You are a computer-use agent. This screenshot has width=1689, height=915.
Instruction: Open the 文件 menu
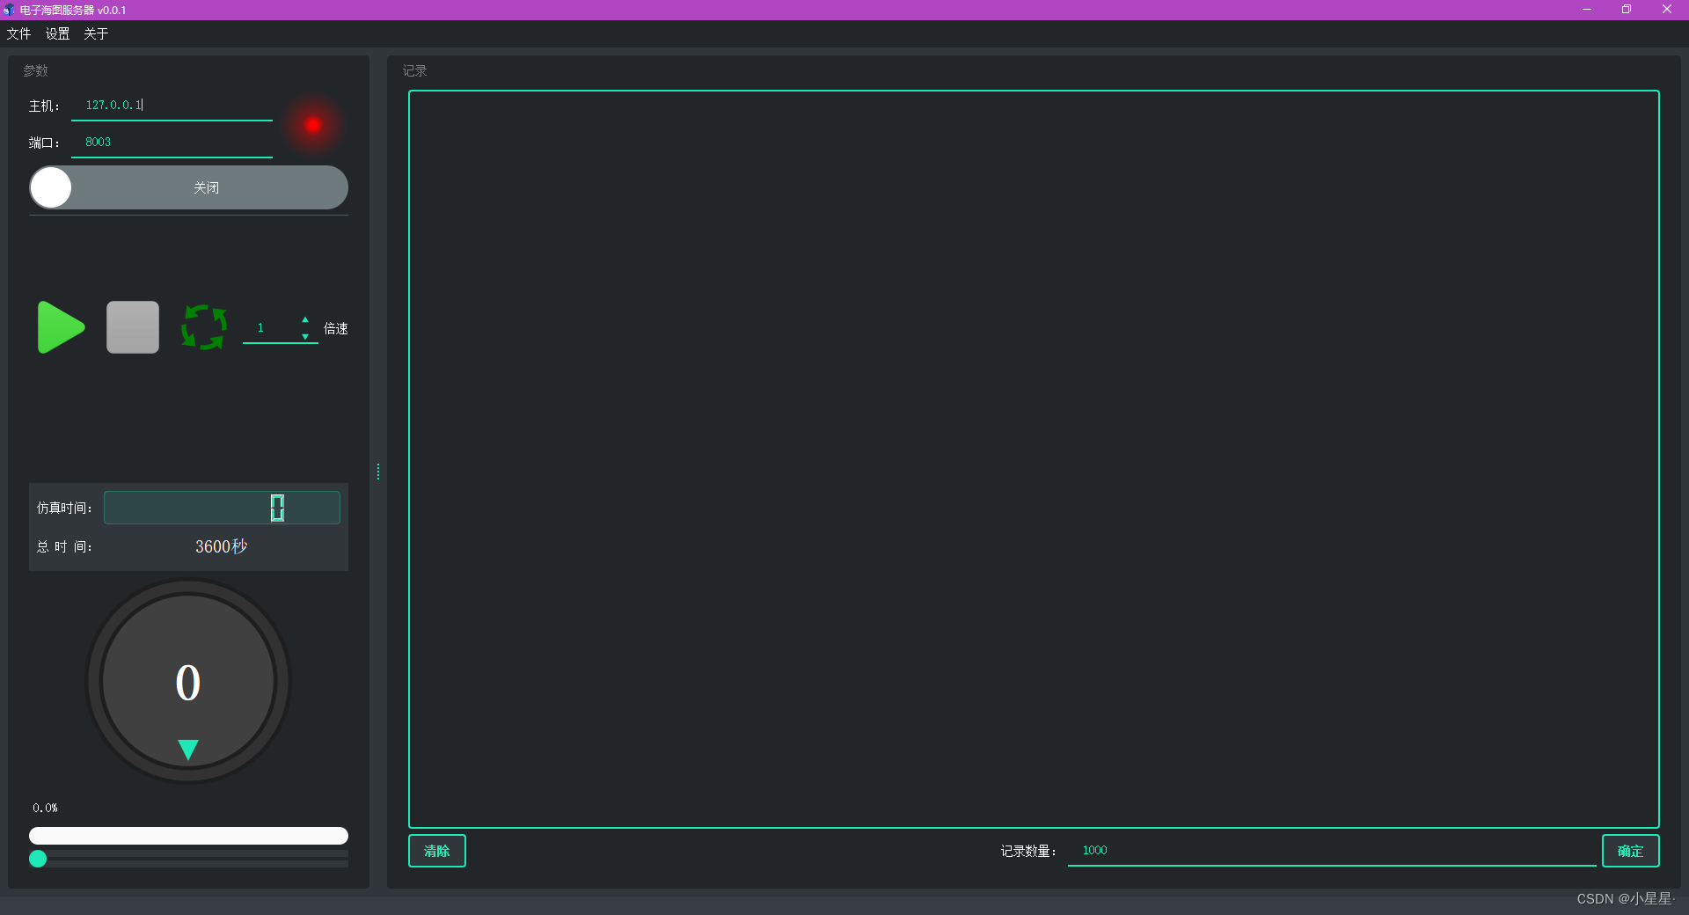point(18,33)
